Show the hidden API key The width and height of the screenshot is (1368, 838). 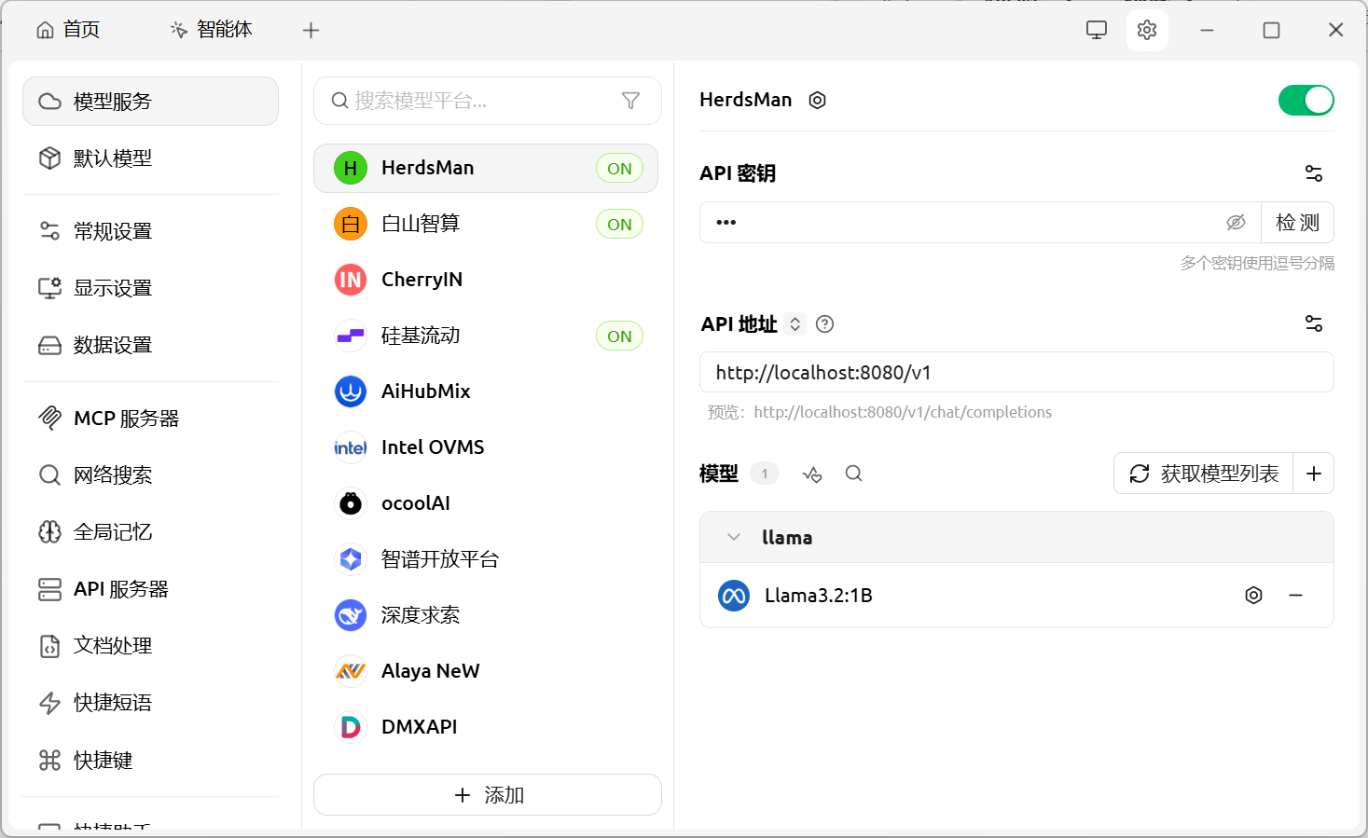tap(1236, 223)
